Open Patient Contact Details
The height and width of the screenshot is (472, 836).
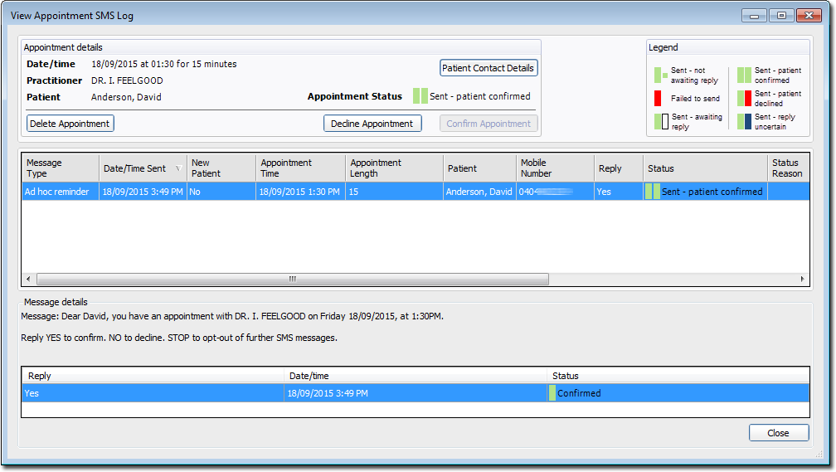click(x=488, y=68)
